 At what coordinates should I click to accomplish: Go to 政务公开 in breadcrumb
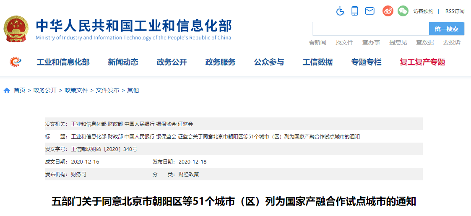(45, 90)
